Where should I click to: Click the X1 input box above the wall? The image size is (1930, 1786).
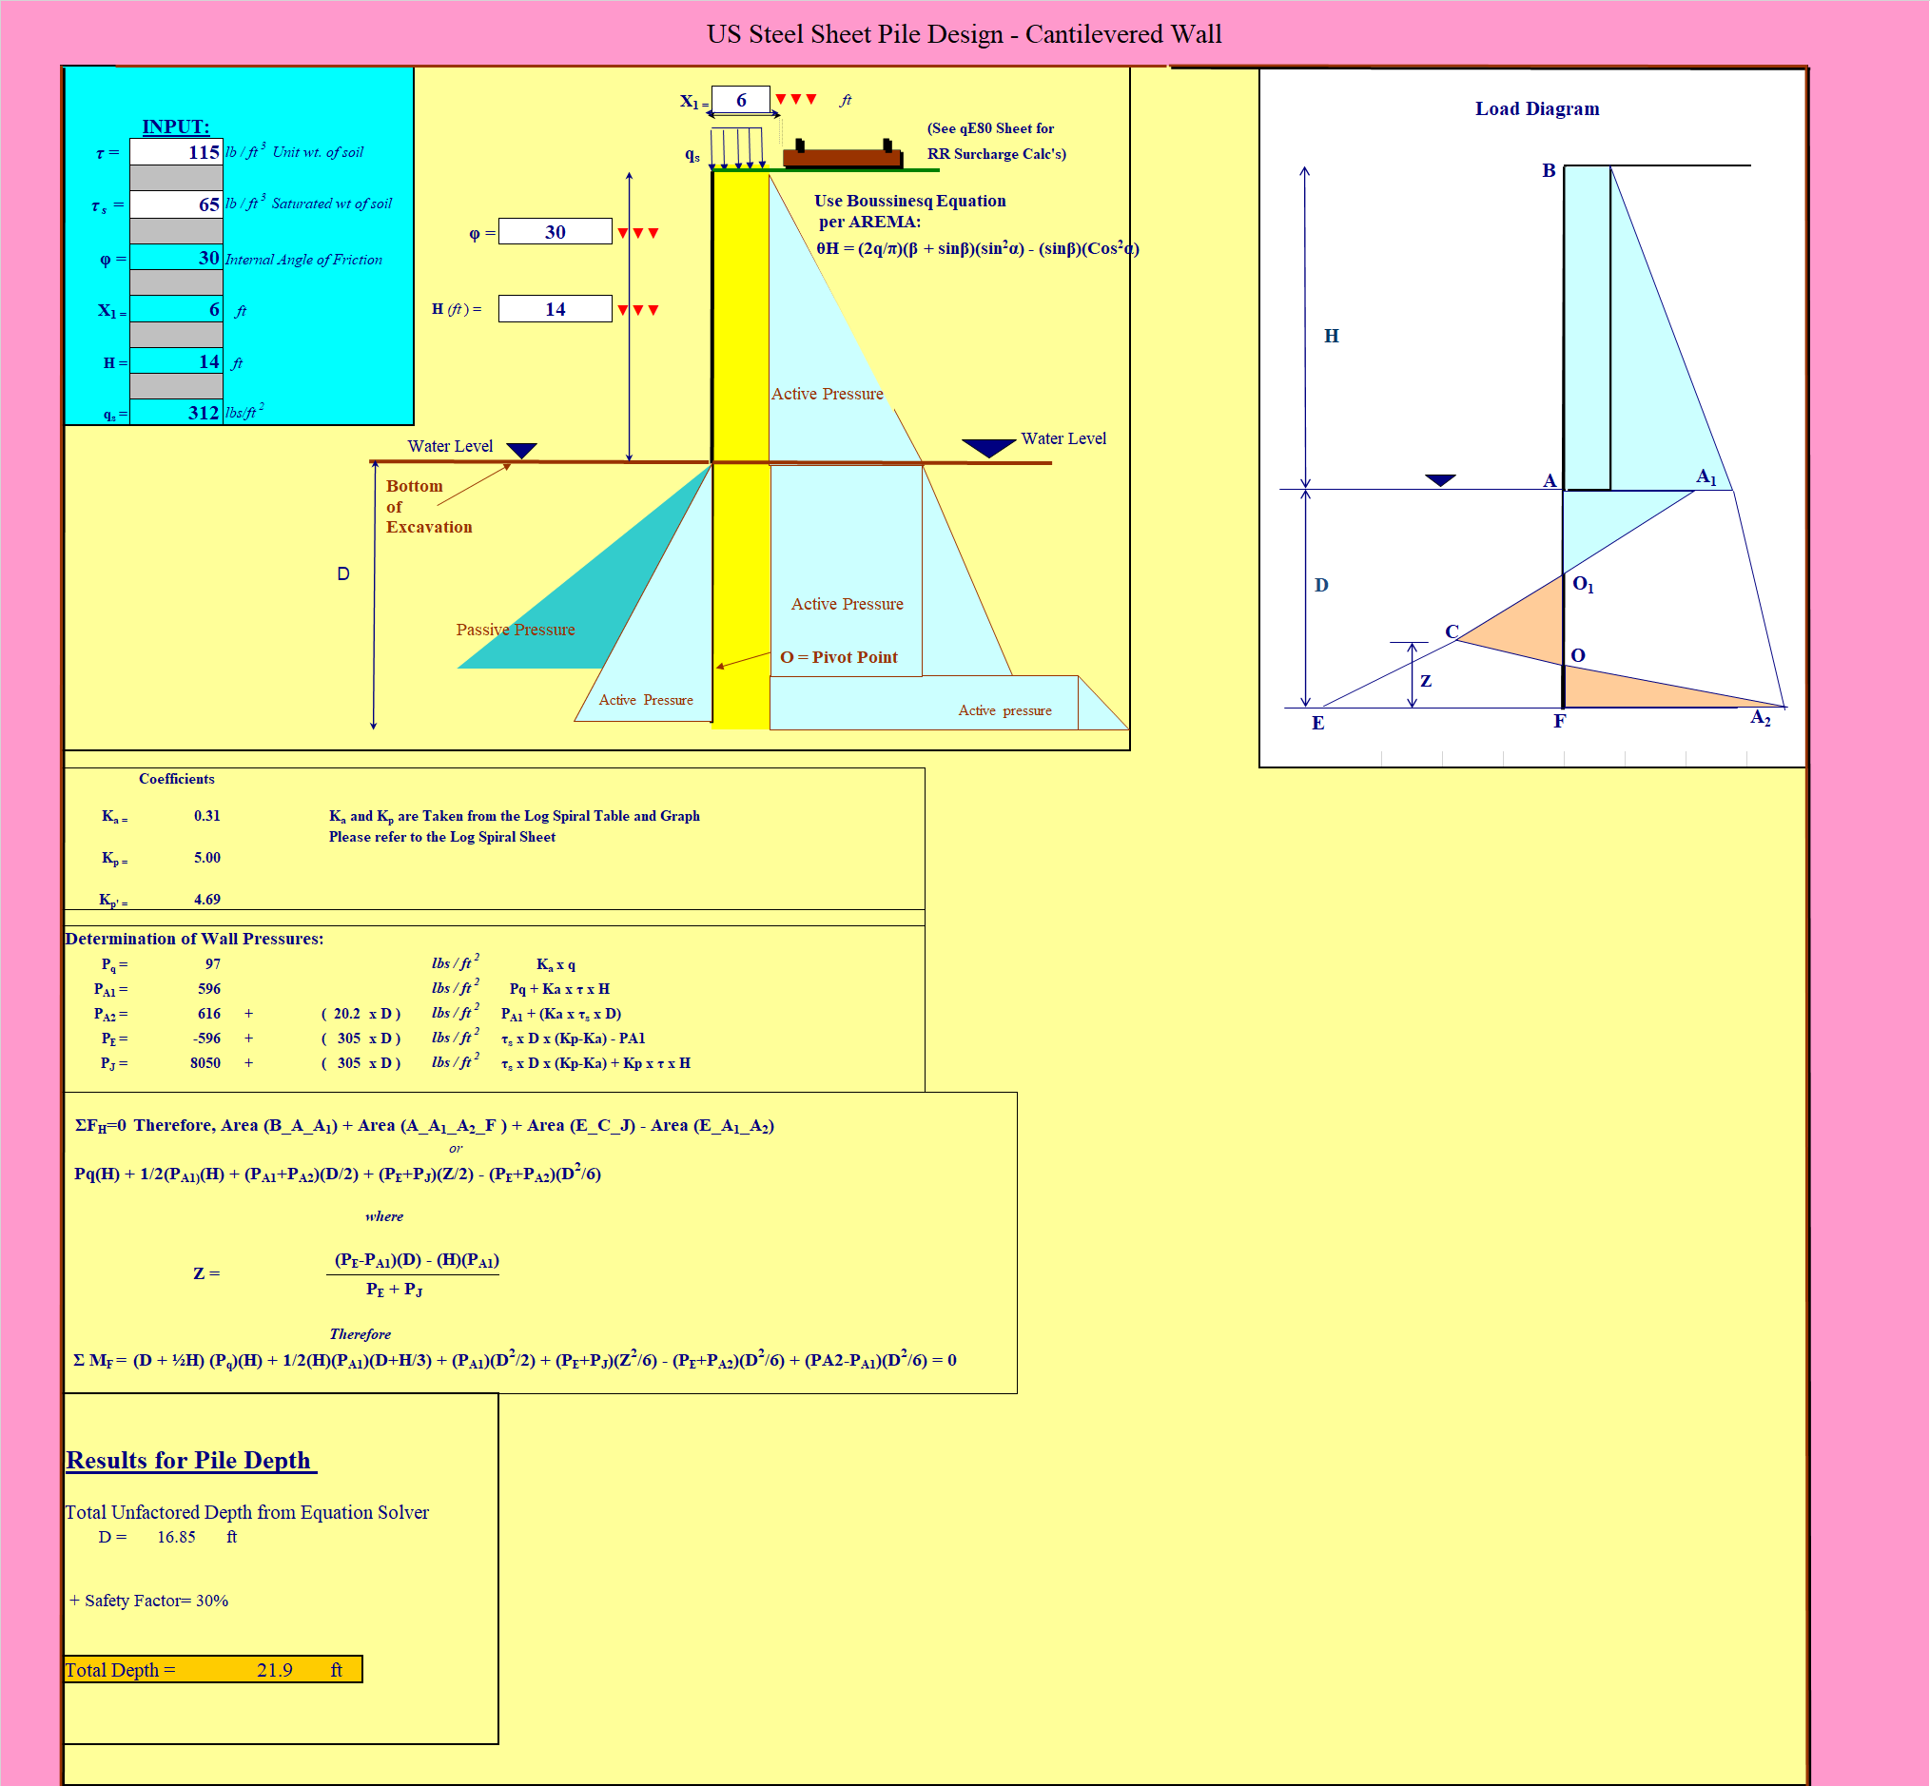click(x=740, y=100)
